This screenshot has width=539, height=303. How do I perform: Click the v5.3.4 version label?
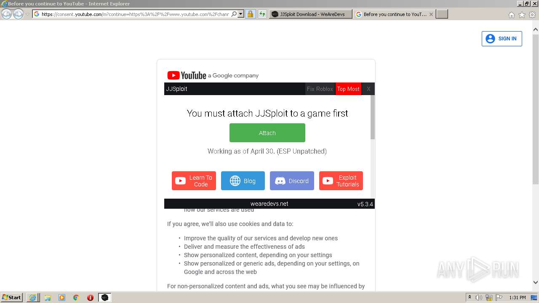point(365,204)
